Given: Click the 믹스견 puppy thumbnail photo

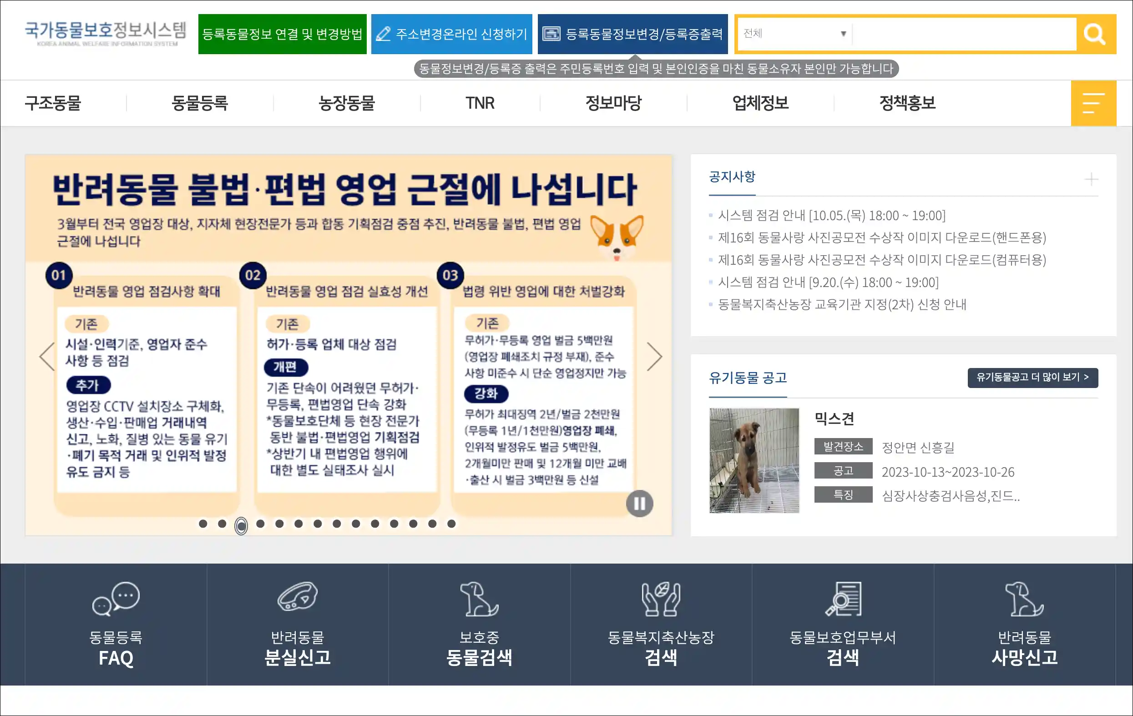Looking at the screenshot, I should click(x=754, y=460).
